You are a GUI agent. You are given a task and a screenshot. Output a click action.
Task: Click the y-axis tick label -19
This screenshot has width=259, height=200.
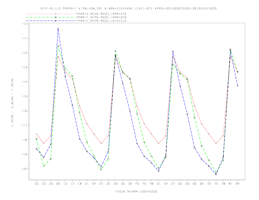[x=24, y=154]
